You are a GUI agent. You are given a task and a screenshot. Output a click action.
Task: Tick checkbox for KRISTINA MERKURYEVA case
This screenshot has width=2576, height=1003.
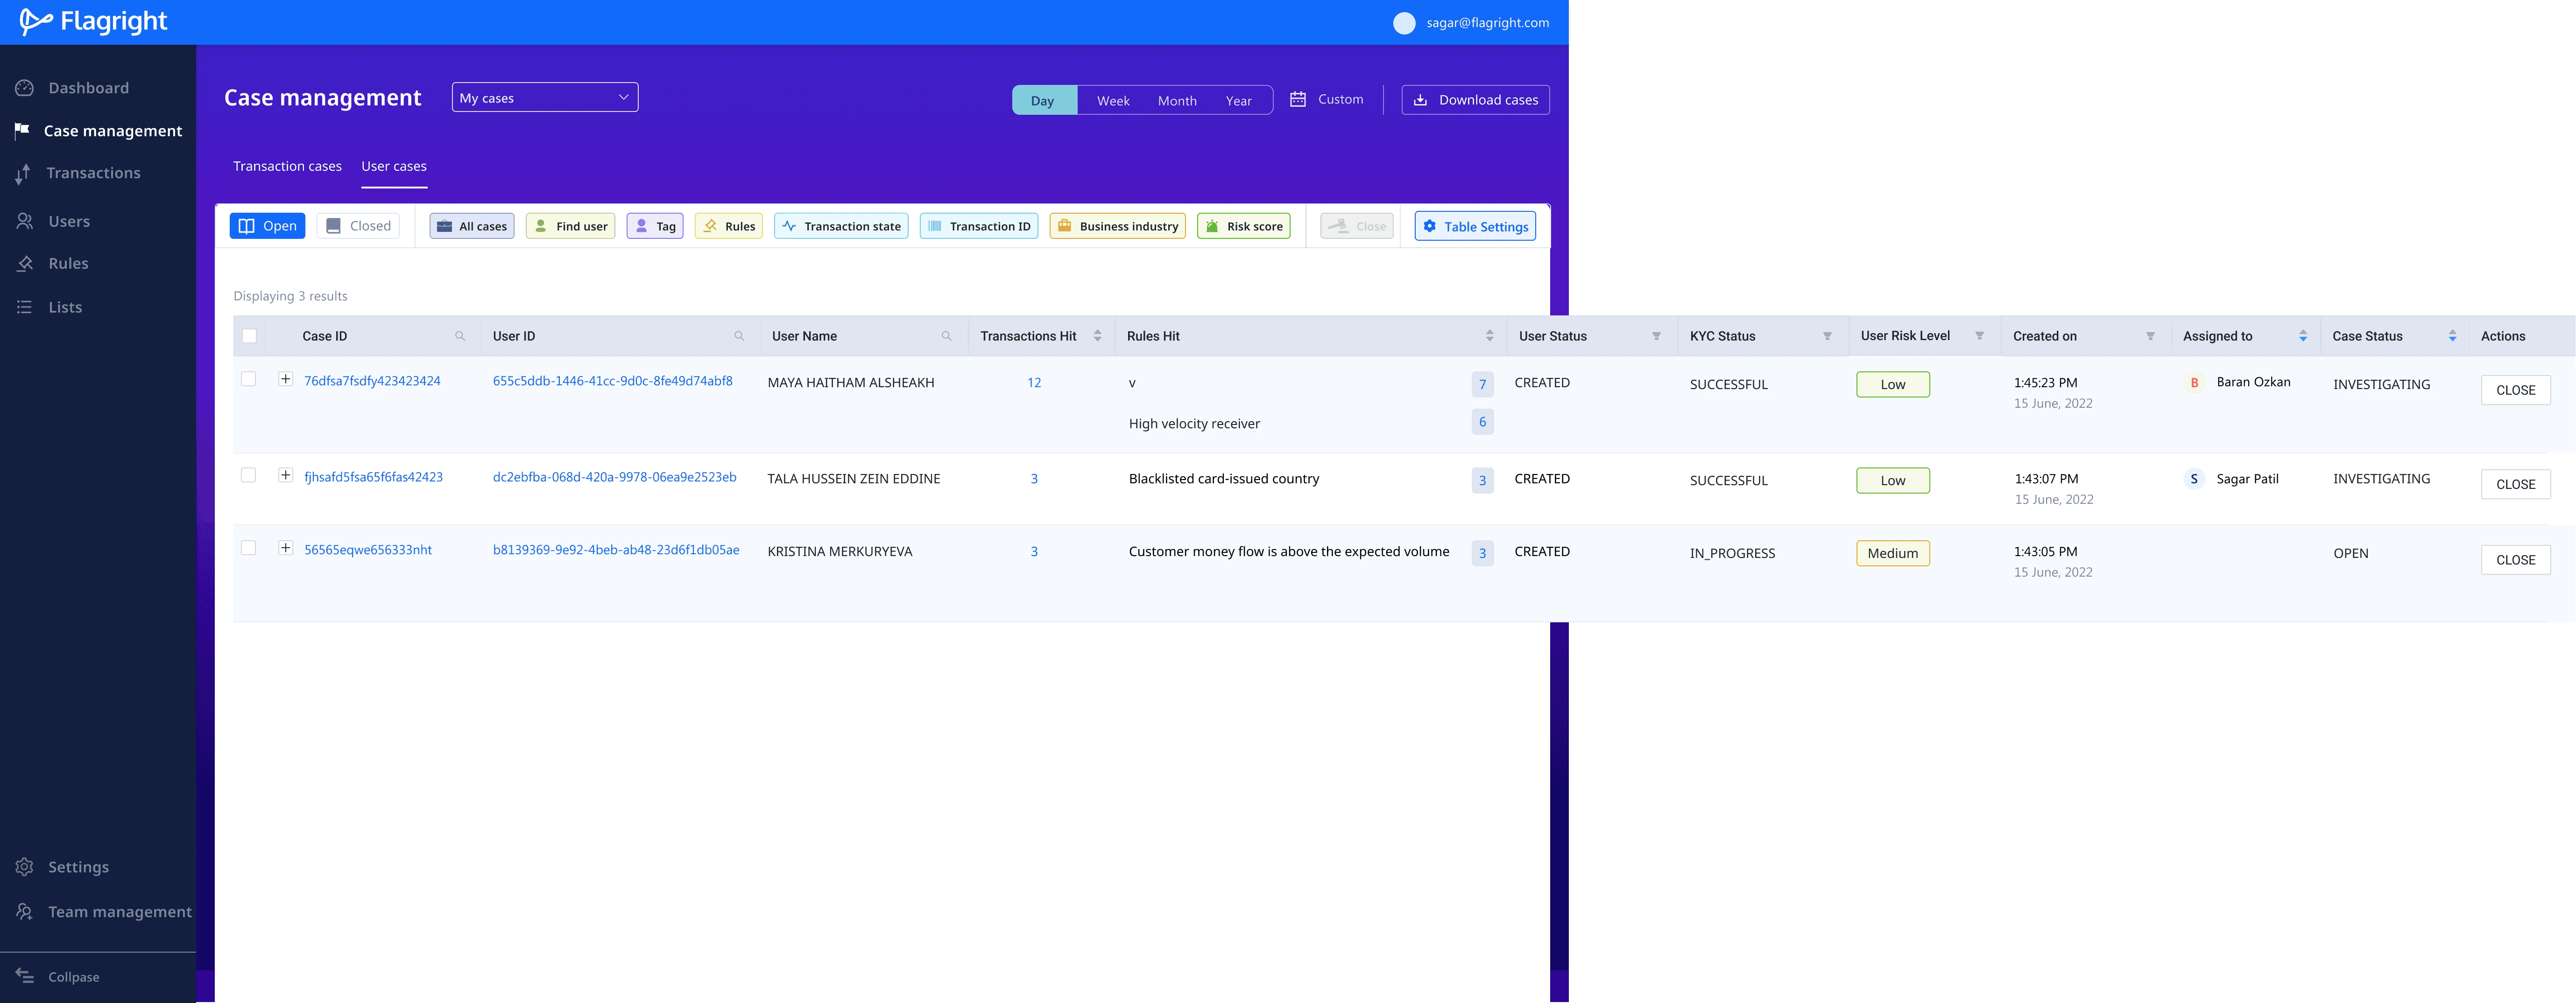tap(249, 548)
